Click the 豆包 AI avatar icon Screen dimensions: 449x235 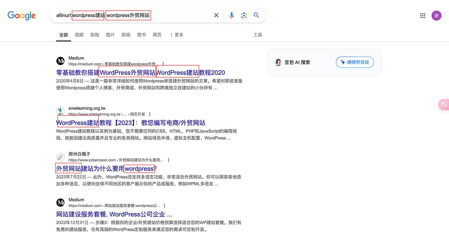[278, 62]
